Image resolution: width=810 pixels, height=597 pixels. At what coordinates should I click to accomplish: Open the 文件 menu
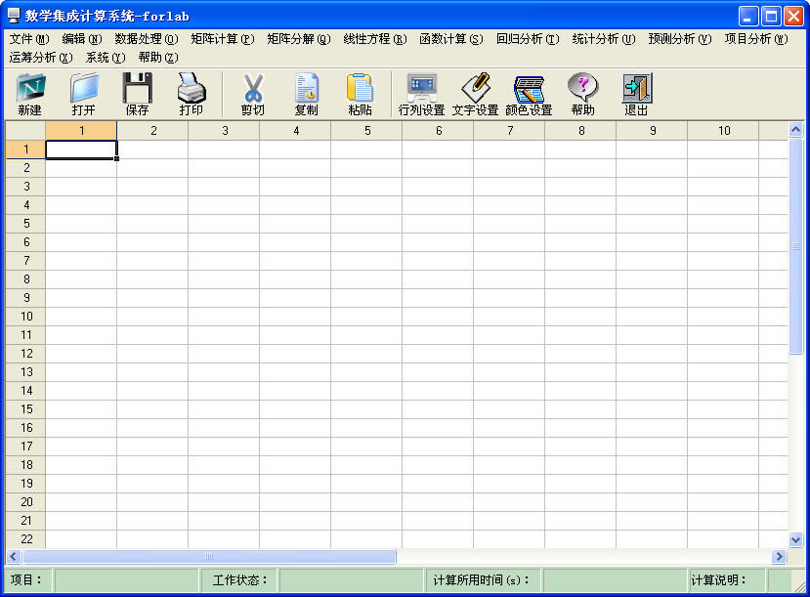click(x=28, y=40)
